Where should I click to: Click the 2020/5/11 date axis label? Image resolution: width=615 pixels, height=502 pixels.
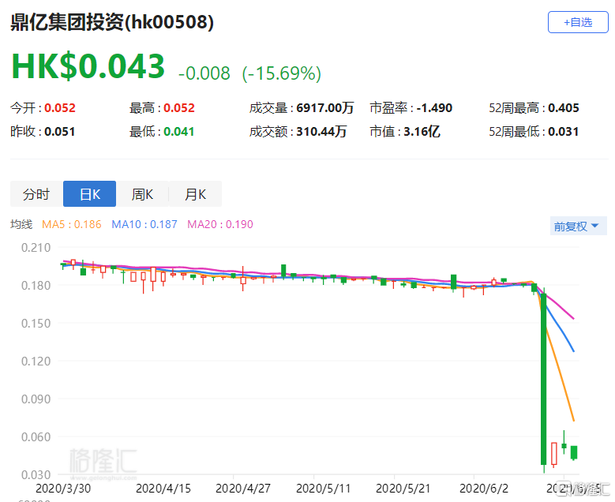(323, 489)
